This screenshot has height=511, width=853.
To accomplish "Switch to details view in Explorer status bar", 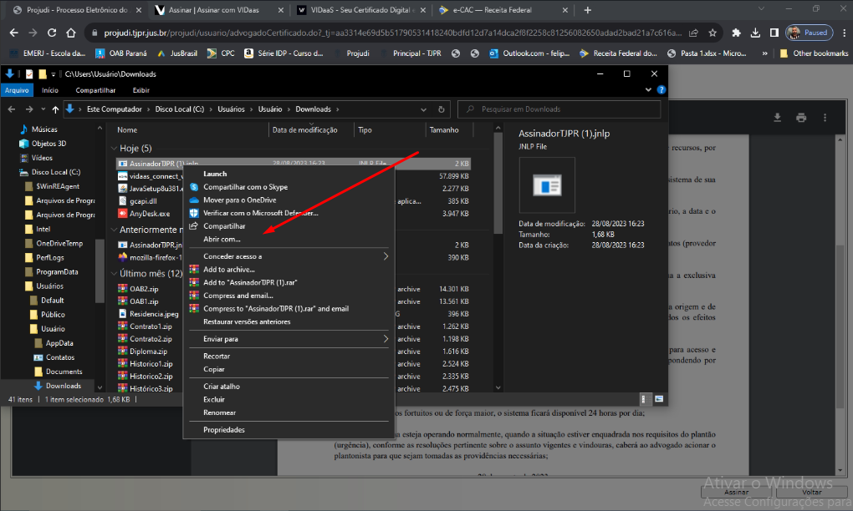I will pyautogui.click(x=646, y=399).
